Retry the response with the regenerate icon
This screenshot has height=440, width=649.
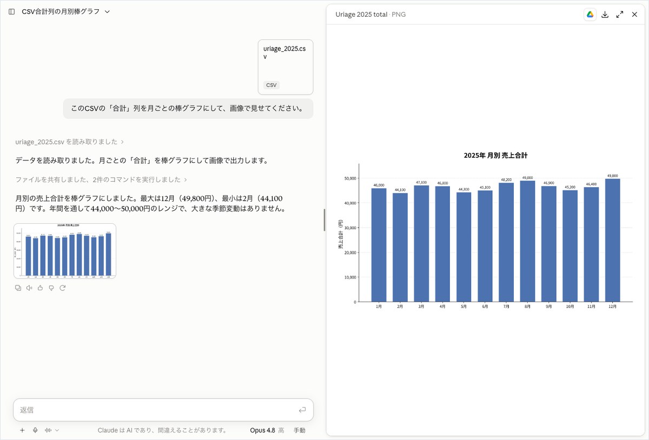[62, 288]
